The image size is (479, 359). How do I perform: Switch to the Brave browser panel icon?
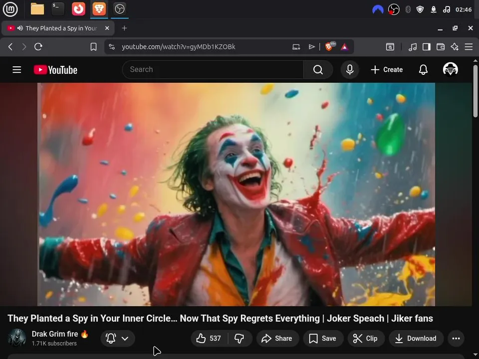99,9
